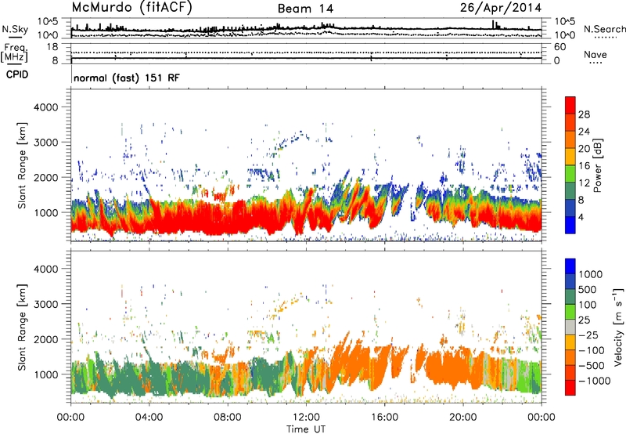
Task: Click the '60' Nave axis tick
Action: (559, 47)
